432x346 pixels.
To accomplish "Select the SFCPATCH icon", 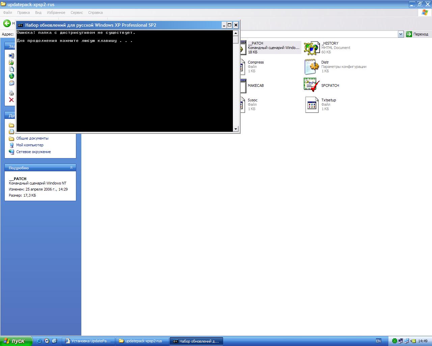I will click(x=312, y=85).
